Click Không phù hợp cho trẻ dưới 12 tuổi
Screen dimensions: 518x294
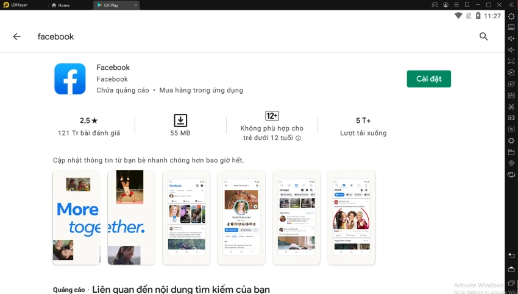click(x=272, y=133)
